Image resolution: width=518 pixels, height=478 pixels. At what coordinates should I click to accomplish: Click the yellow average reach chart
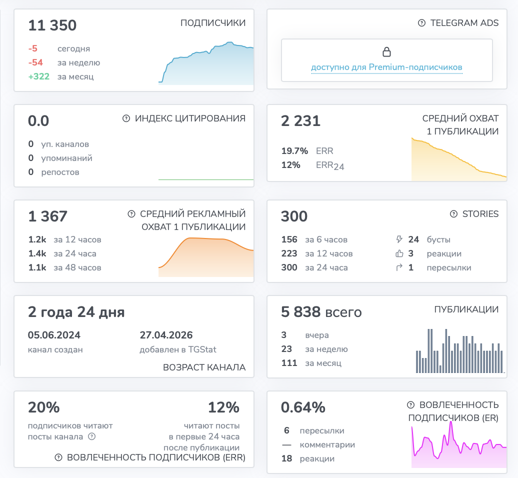[459, 159]
